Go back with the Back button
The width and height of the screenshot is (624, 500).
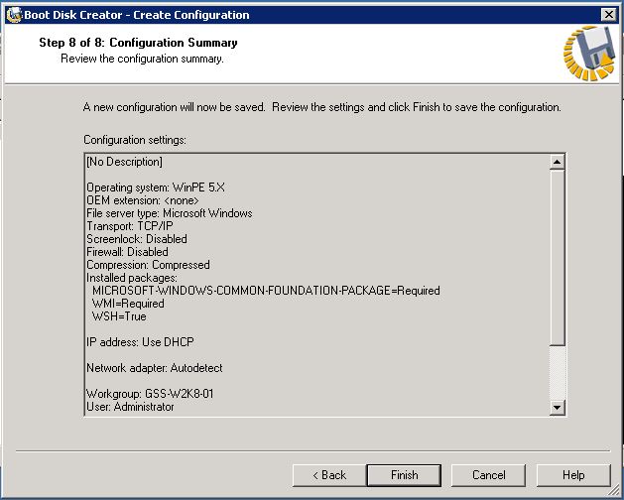pyautogui.click(x=329, y=475)
